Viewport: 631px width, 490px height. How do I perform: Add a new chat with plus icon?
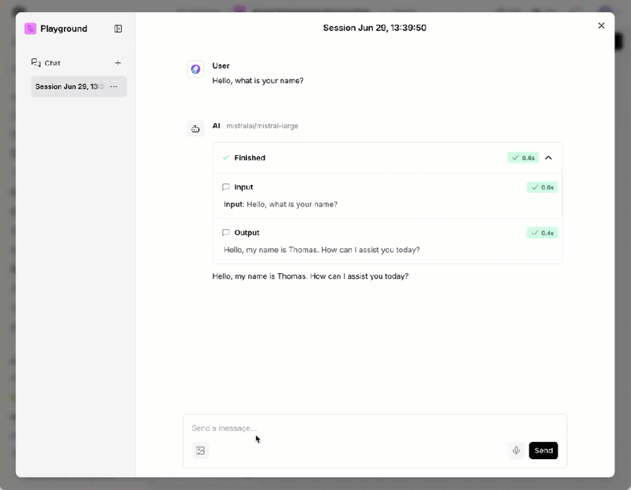[118, 63]
